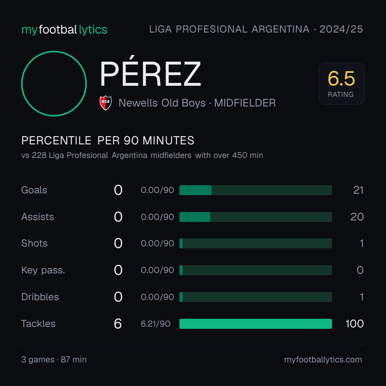This screenshot has height=386, width=386.
Task: Click the empty player photo circle
Action: tap(54, 84)
